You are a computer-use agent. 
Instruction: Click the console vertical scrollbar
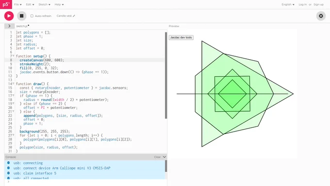pos(166,166)
